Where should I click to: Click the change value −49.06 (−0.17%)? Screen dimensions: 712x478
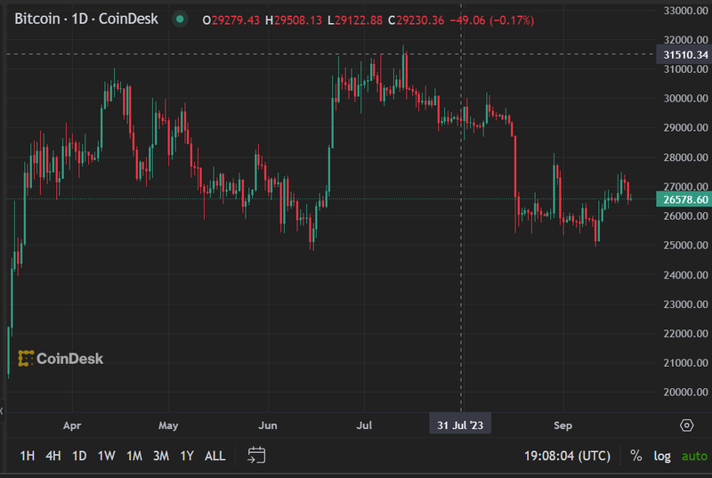point(492,20)
